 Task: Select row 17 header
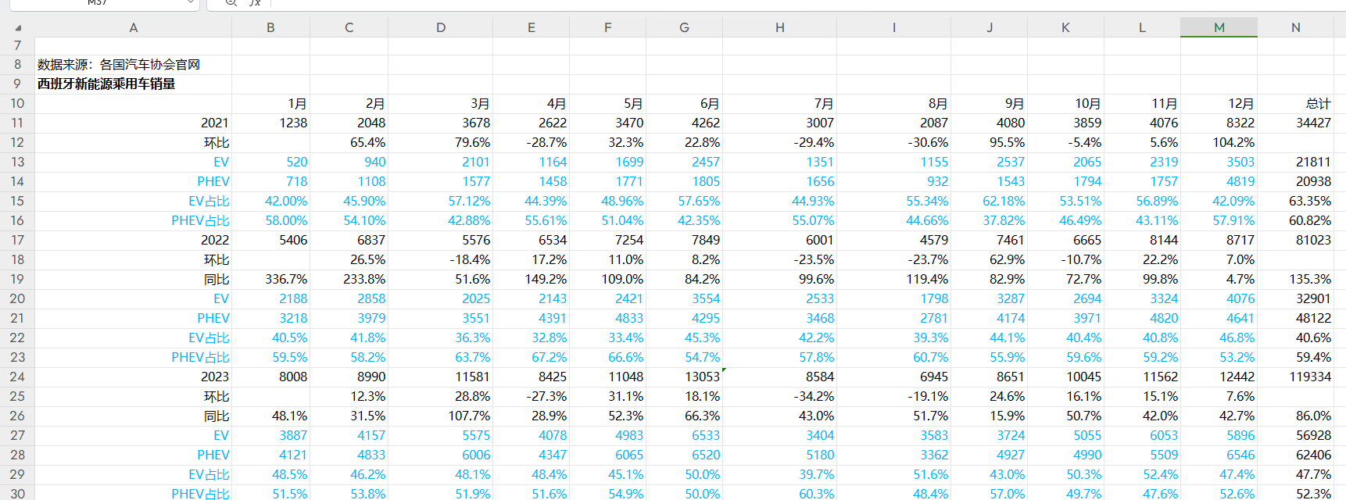[x=17, y=240]
